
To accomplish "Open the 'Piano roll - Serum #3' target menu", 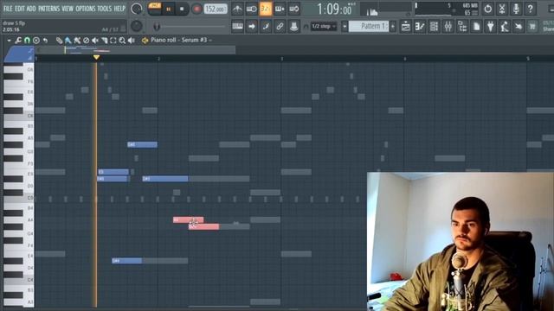I will 182,41.
